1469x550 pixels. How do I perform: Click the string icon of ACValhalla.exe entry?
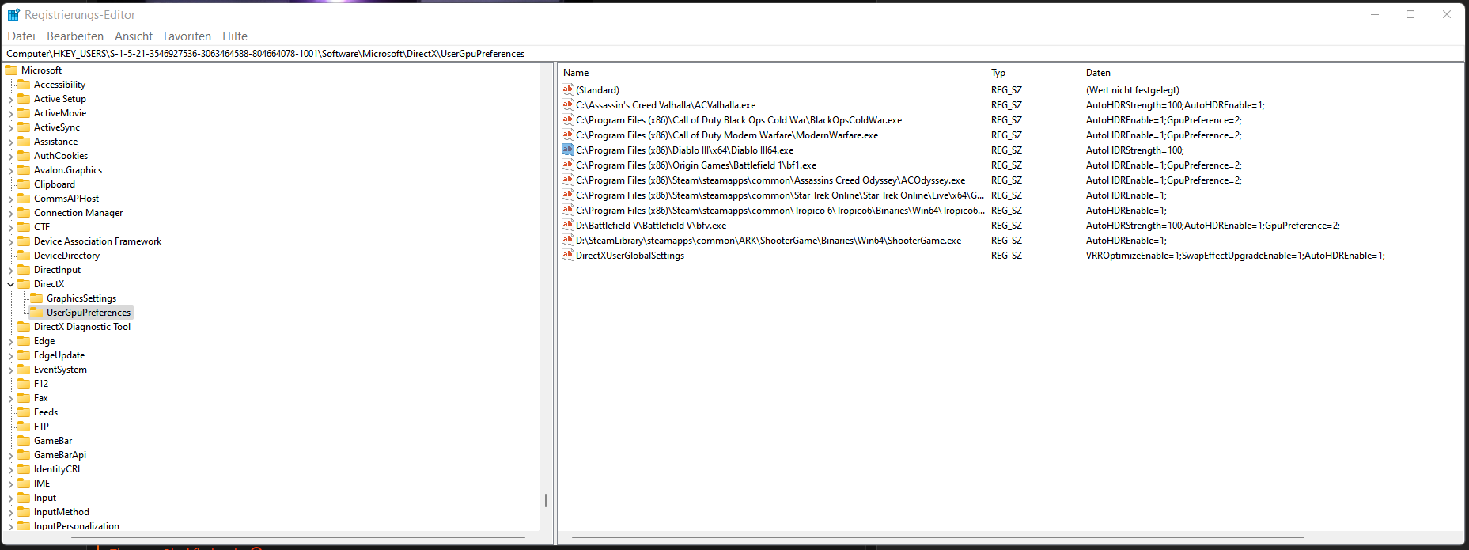(567, 104)
